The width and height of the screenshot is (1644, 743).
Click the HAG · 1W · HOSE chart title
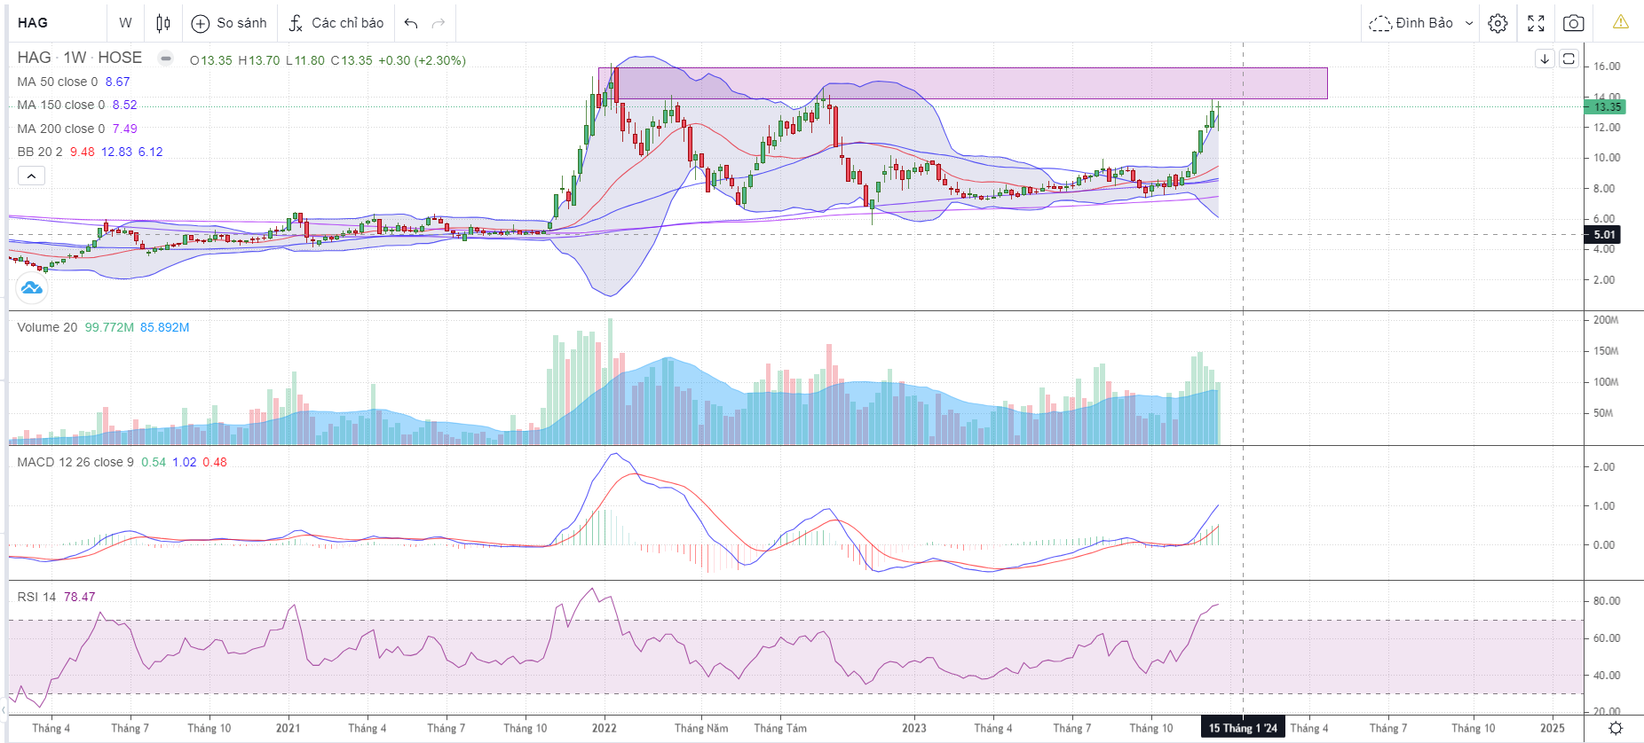[80, 58]
